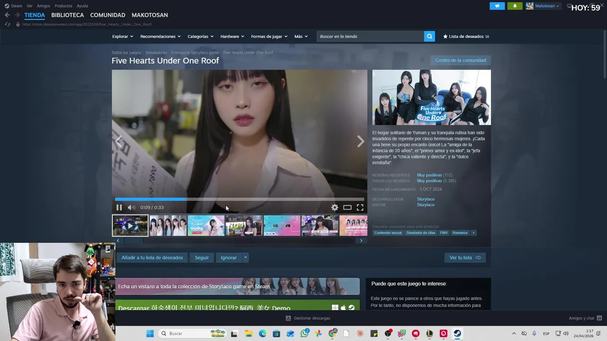Open File Explorer from the taskbar
The image size is (607, 341).
(x=248, y=333)
